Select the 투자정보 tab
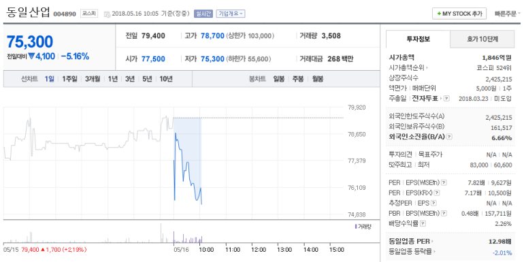 pyautogui.click(x=418, y=39)
